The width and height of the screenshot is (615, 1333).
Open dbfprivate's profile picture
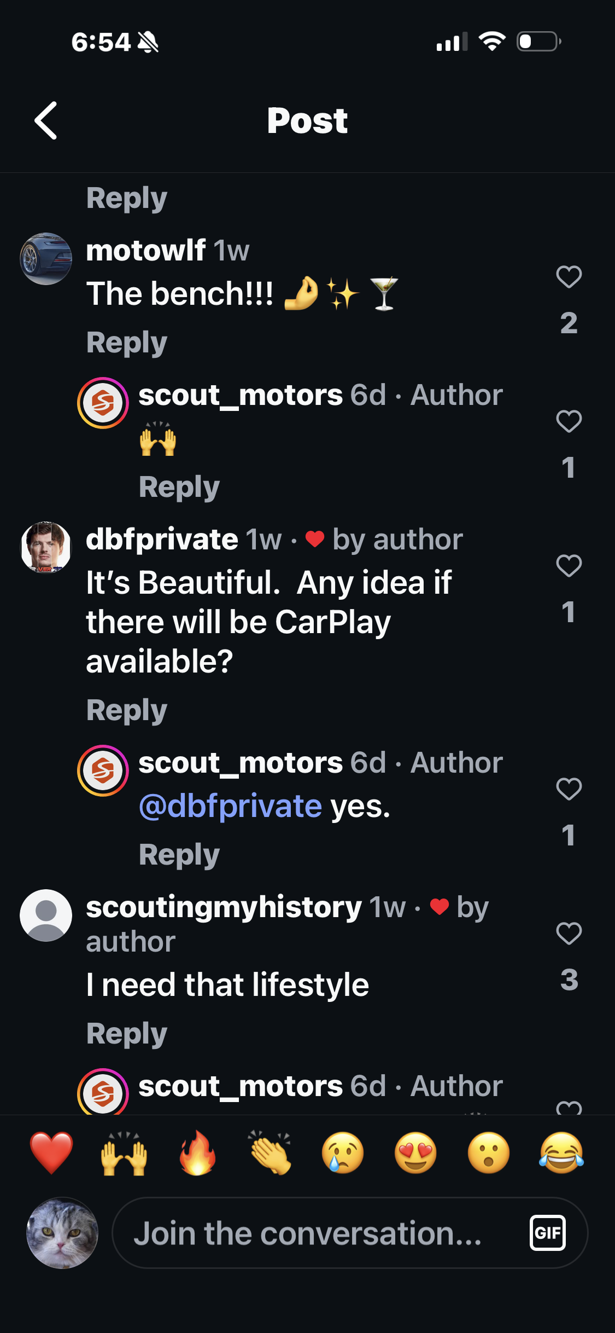[46, 548]
